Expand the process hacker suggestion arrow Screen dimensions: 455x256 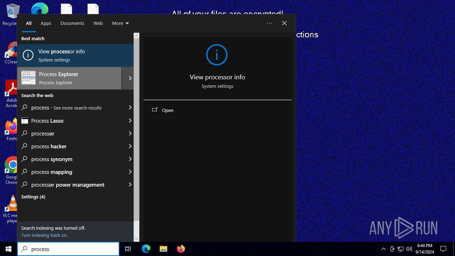click(x=130, y=146)
